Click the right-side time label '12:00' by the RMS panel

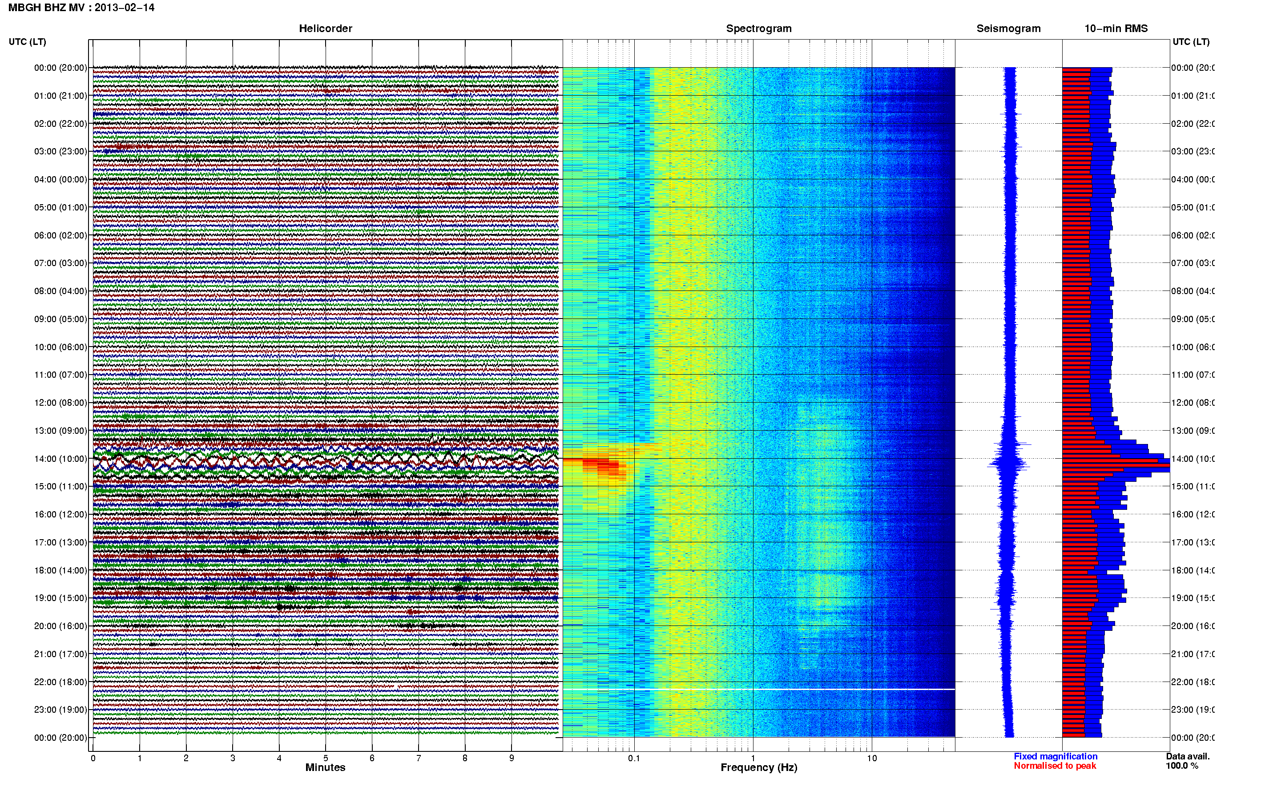click(1192, 403)
